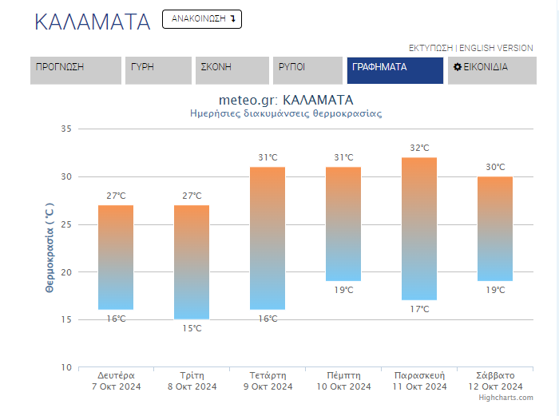Click the 19°C label below Πέμπτη bar
The height and width of the screenshot is (416, 559).
click(x=343, y=290)
